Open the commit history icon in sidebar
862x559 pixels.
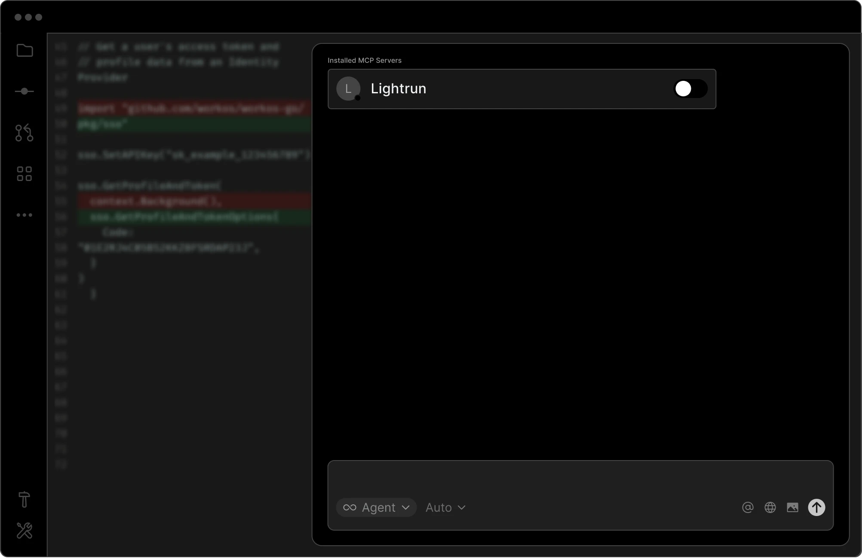[25, 91]
